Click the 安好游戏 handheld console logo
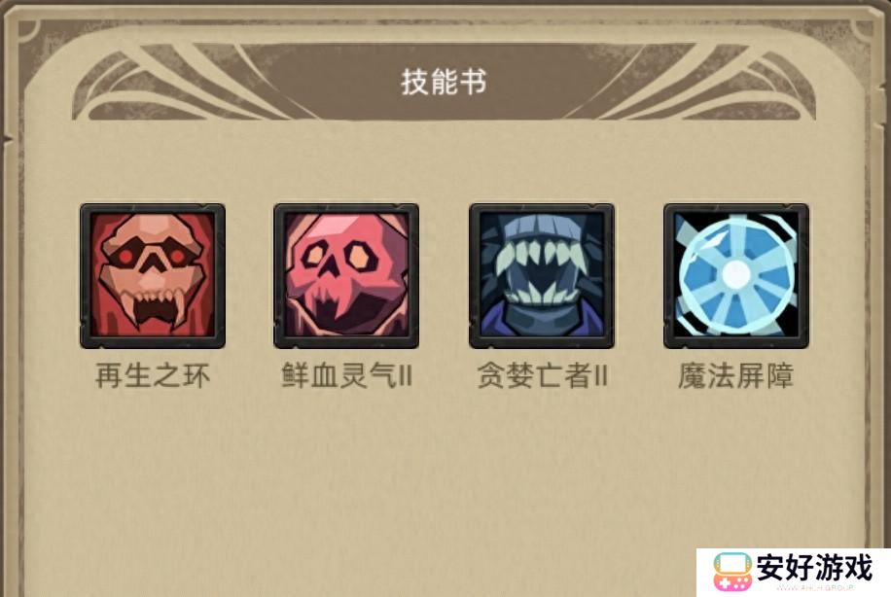Image resolution: width=891 pixels, height=597 pixels. pyautogui.click(x=732, y=571)
